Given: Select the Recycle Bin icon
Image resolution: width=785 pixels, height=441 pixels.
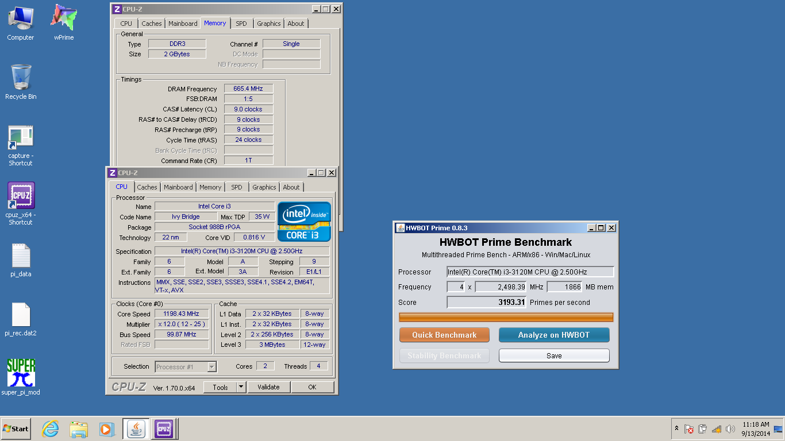Looking at the screenshot, I should pyautogui.click(x=21, y=82).
